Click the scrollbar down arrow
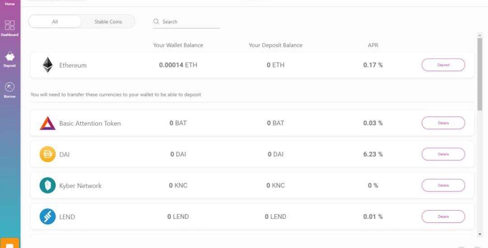This screenshot has height=248, width=488. click(x=480, y=234)
